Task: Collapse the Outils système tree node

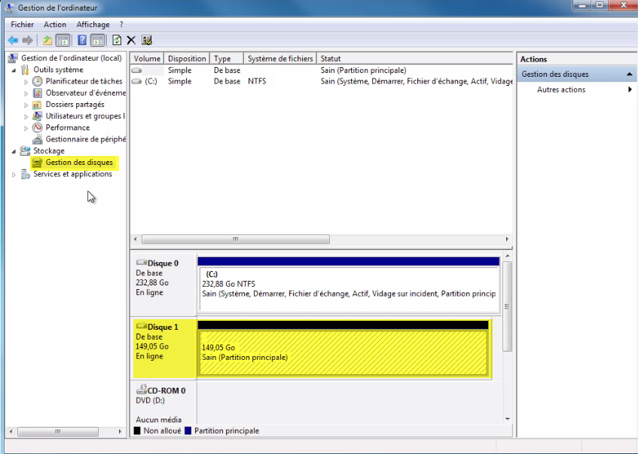Action: (14, 70)
